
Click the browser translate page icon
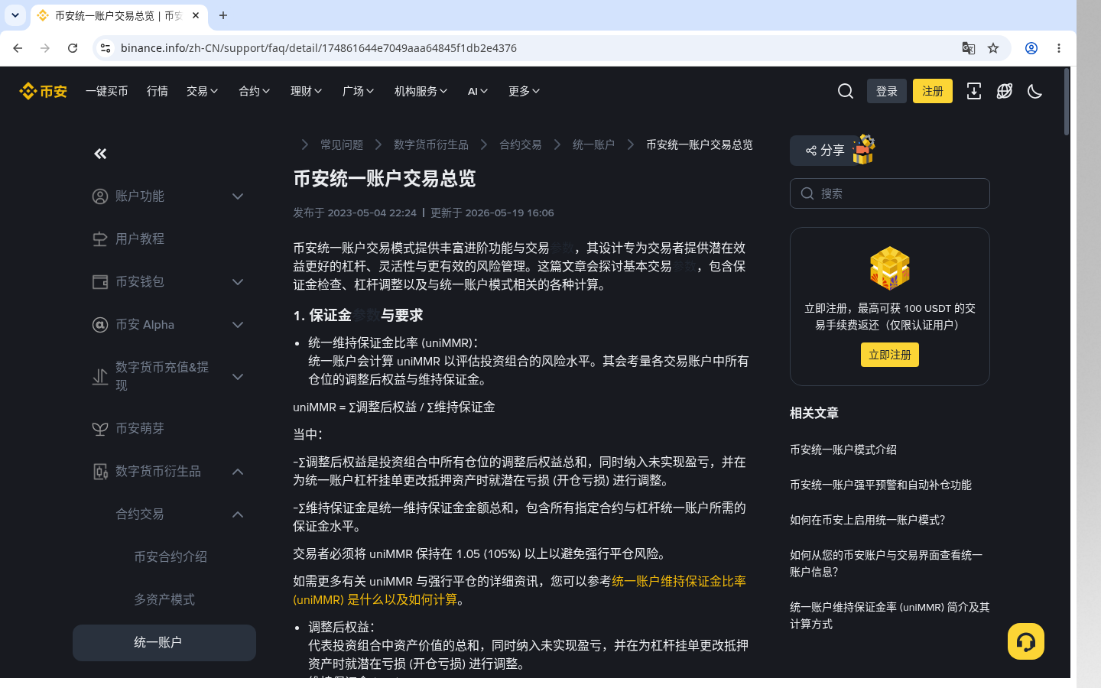[969, 48]
